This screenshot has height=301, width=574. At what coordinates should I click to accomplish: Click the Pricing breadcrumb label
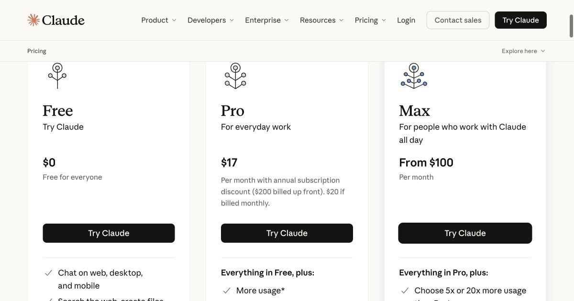(37, 51)
